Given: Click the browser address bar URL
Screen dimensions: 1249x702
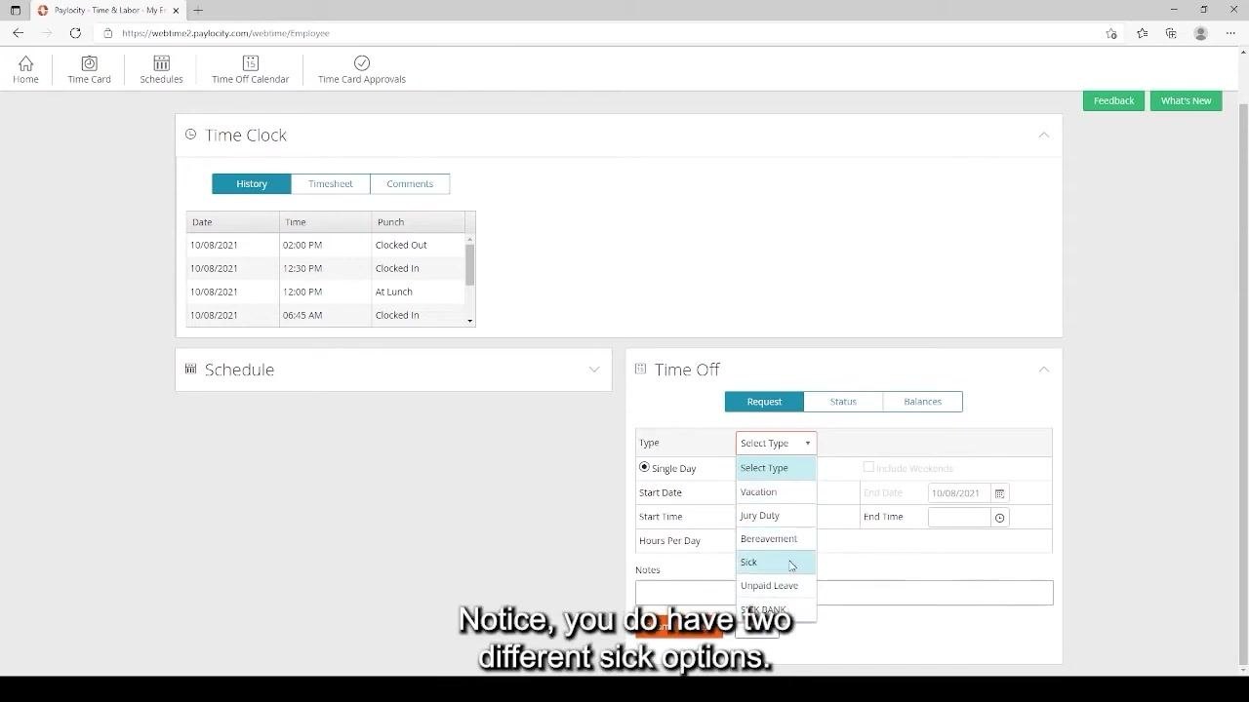Looking at the screenshot, I should (x=225, y=33).
